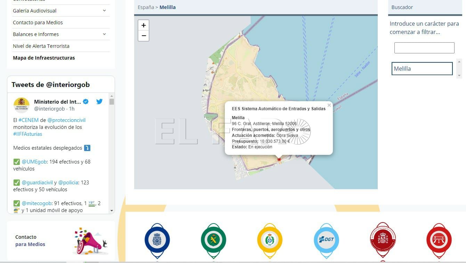Open the Mapa de Infraestructuras menu item
Viewport: 466px width, 263px height.
point(44,58)
